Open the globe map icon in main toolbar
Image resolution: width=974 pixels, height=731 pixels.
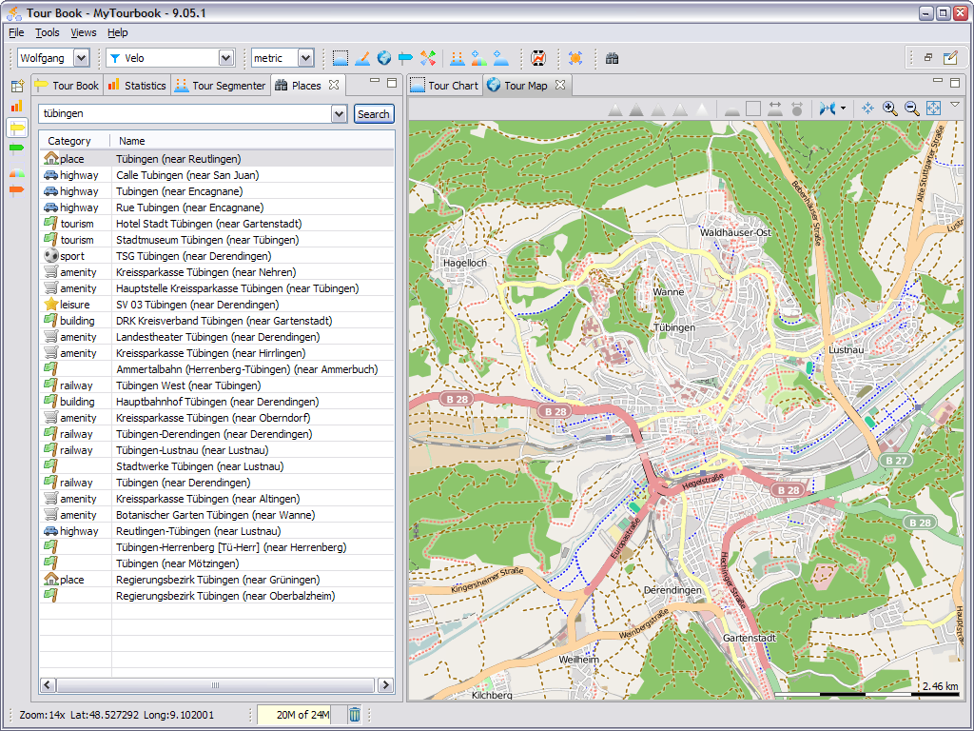384,58
